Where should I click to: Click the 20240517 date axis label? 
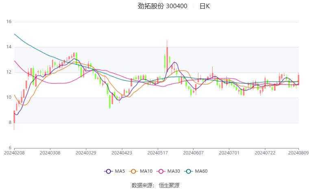(157, 153)
